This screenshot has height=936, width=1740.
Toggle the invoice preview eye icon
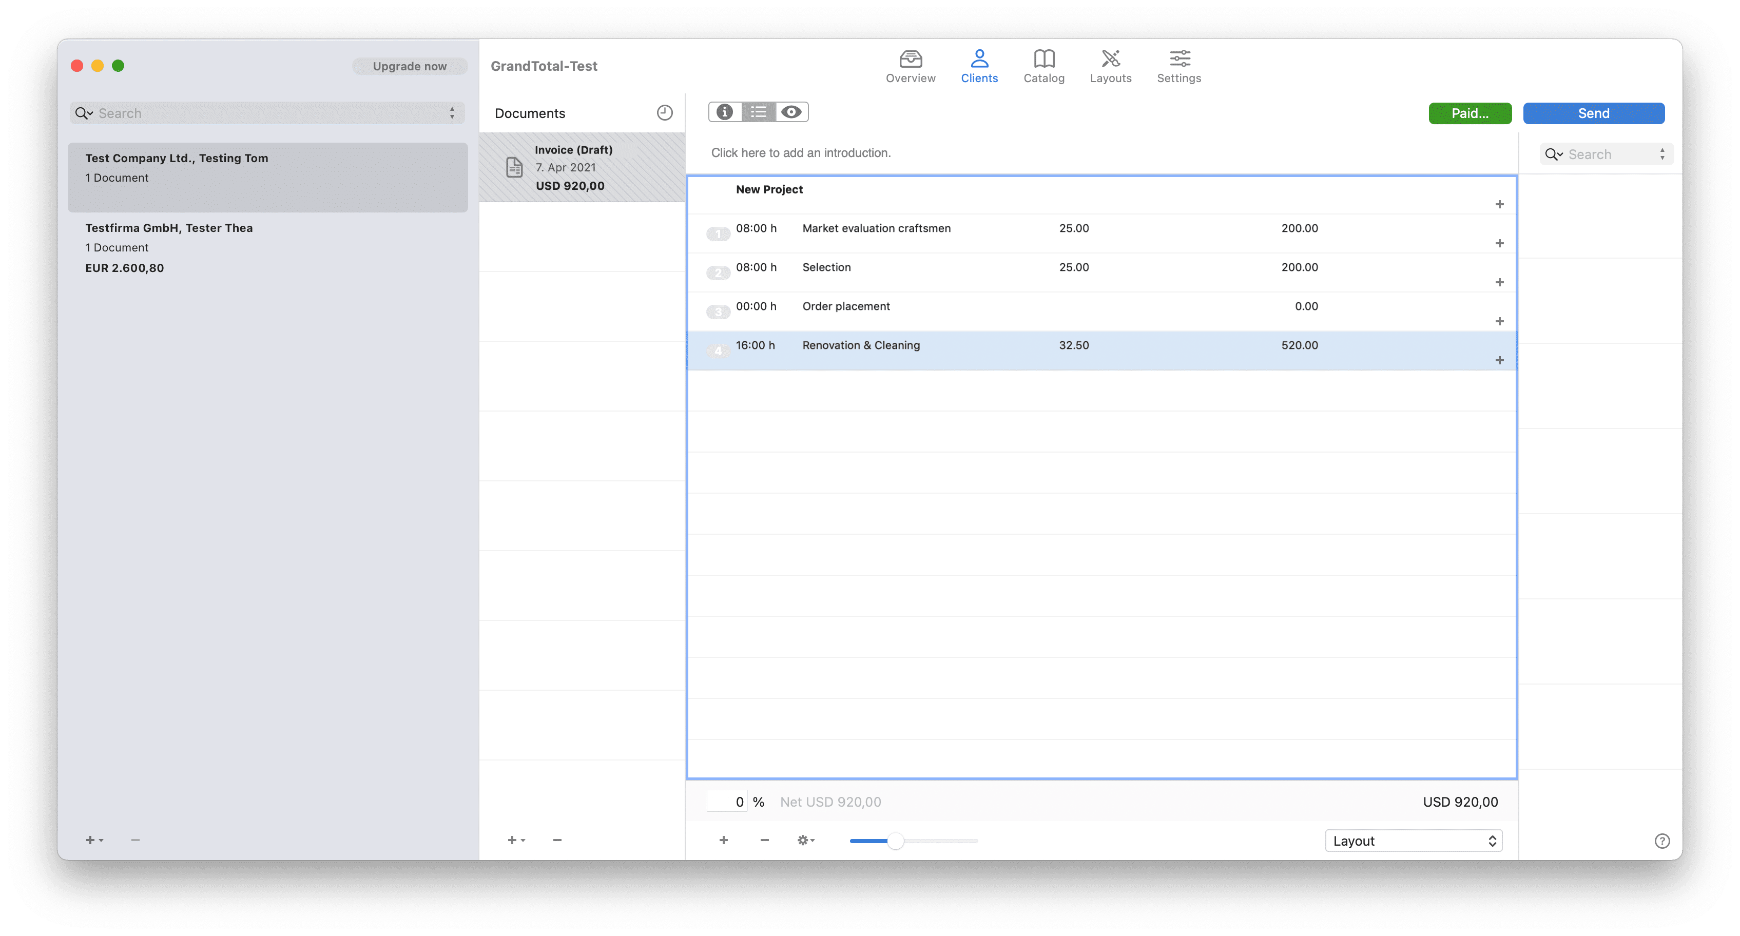[x=791, y=112]
